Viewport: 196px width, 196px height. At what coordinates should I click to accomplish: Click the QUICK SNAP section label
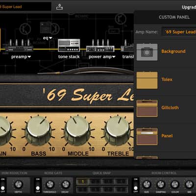pyautogui.click(x=101, y=173)
